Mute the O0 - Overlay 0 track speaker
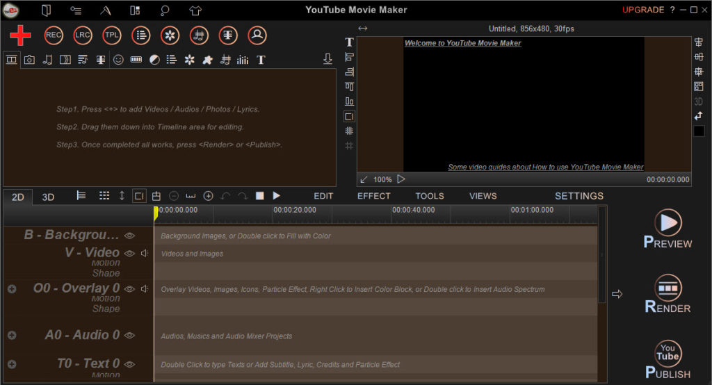This screenshot has height=385, width=712. 145,289
